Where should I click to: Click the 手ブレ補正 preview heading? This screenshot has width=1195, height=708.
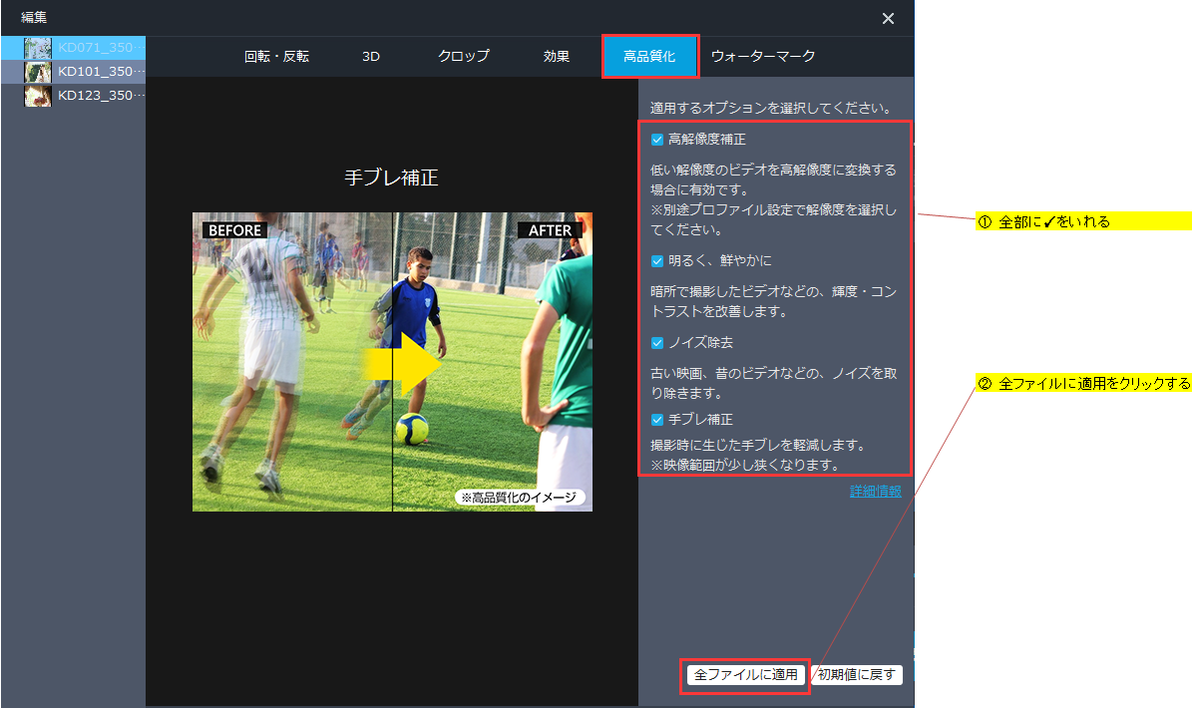pyautogui.click(x=391, y=177)
